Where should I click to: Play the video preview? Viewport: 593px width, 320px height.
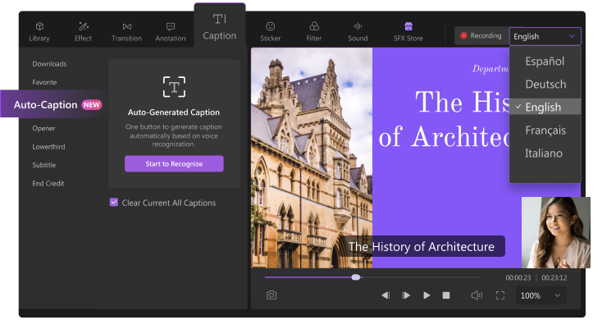pyautogui.click(x=427, y=295)
